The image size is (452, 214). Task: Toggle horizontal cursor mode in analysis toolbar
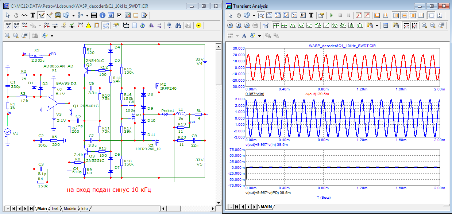(x=431, y=15)
